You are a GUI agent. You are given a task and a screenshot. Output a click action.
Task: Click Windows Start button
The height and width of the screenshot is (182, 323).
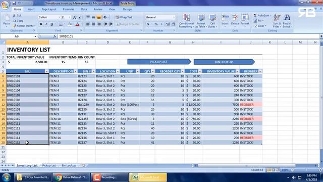pos(6,177)
